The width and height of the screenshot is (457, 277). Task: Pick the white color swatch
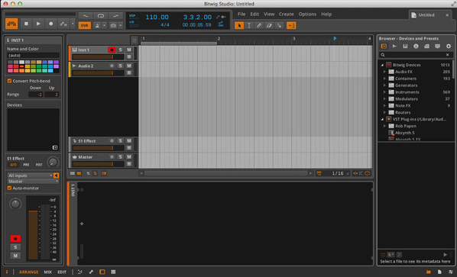[21, 62]
